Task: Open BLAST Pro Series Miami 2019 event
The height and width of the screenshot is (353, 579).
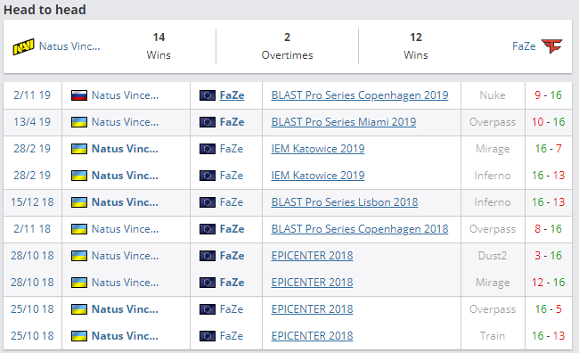Action: [x=344, y=122]
